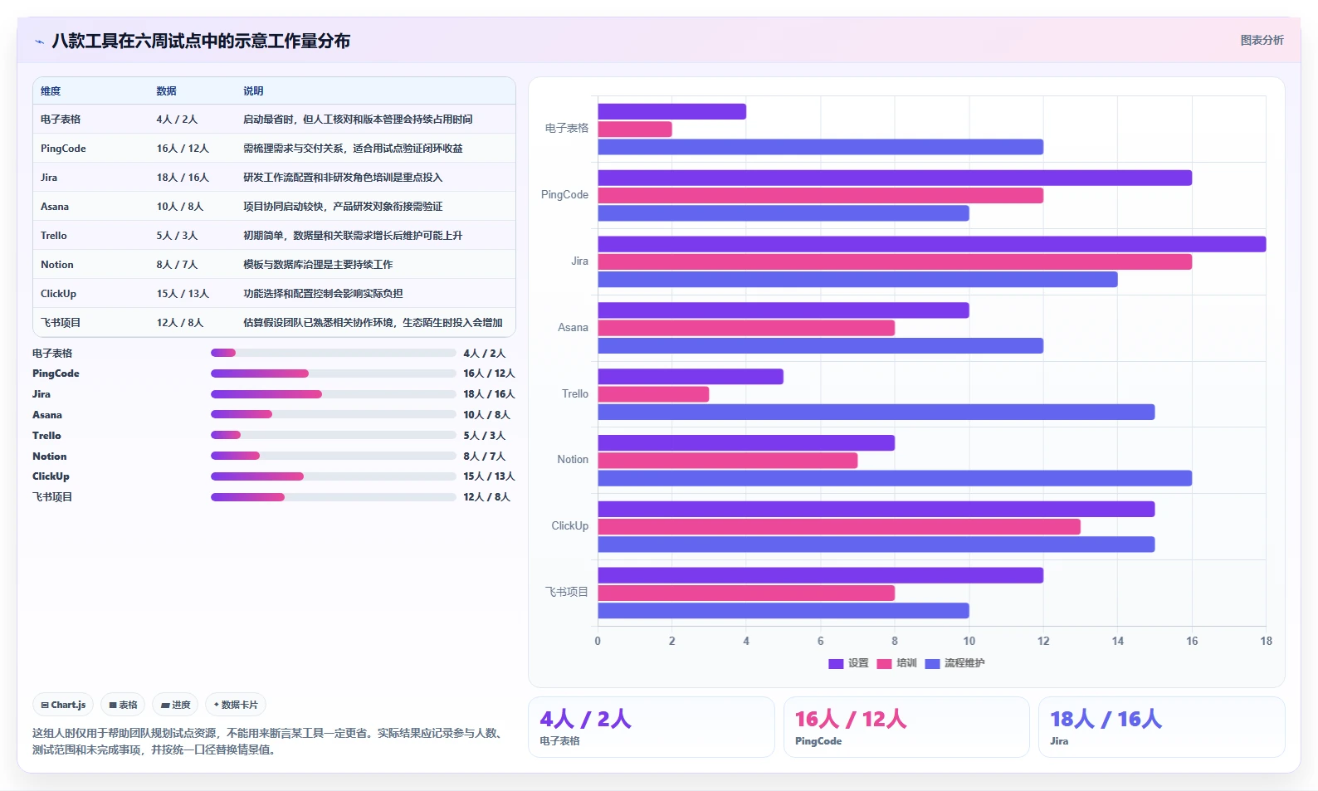Viewport: 1318px width, 791px height.
Task: Click the Jira stat card showing 18人 / 16人
Action: click(1162, 727)
